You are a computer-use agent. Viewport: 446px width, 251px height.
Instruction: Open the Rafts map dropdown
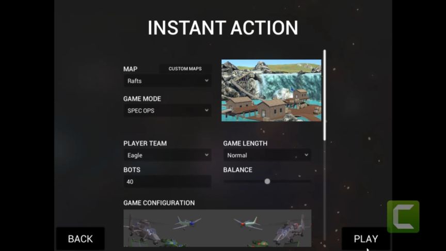point(167,81)
